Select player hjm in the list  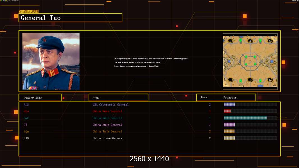point(26,132)
